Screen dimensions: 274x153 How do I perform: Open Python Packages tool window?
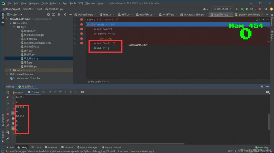(x=87, y=148)
